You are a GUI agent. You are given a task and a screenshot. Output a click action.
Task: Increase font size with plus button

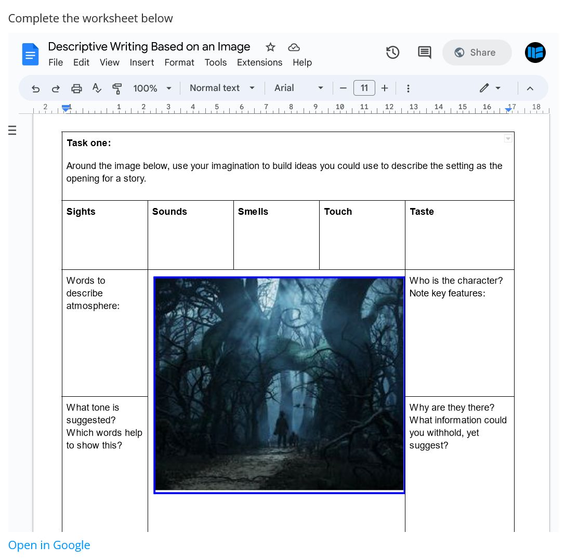[x=385, y=88]
